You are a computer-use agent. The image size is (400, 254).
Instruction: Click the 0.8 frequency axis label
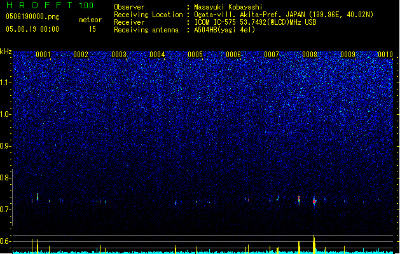click(x=5, y=178)
